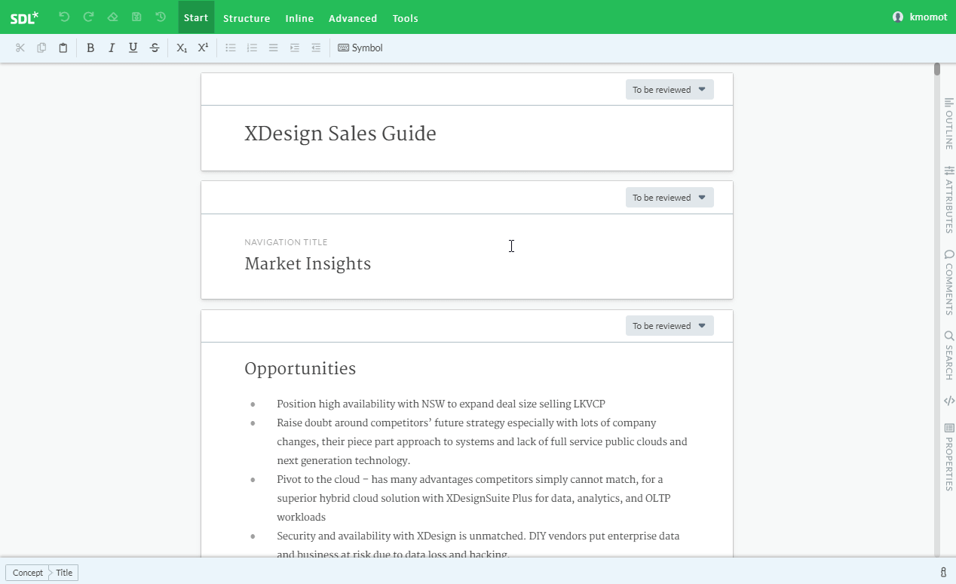Open the Tools tab
Image resolution: width=956 pixels, height=584 pixels.
coord(406,18)
